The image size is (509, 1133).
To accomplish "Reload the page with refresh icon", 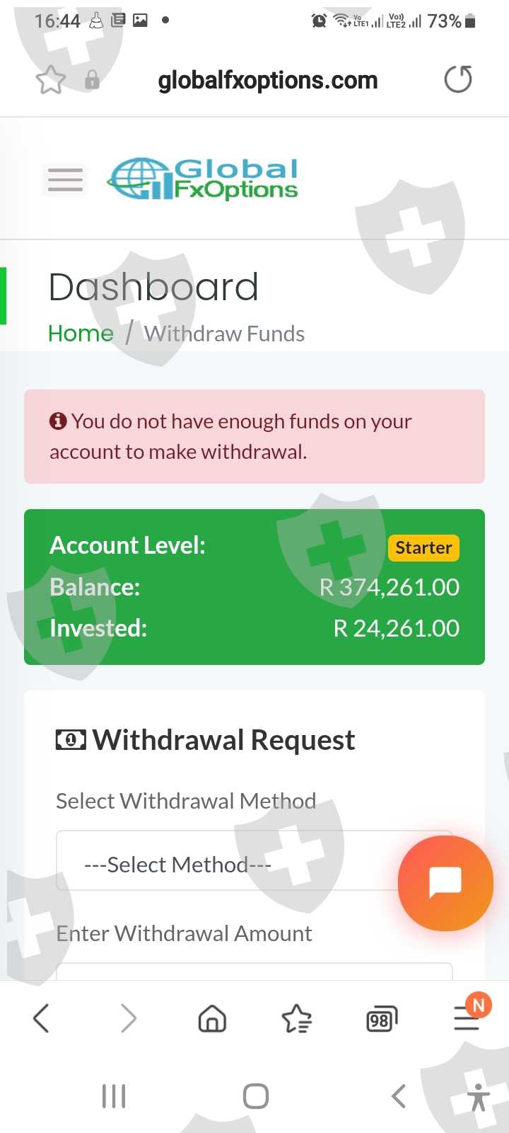I will click(x=458, y=79).
